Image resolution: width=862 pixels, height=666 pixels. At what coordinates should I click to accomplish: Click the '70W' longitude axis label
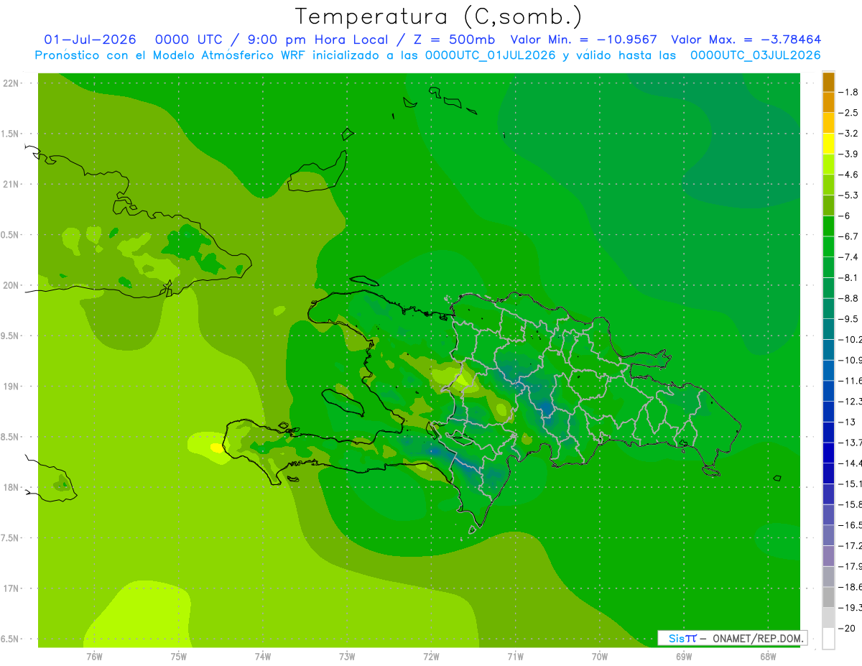[600, 656]
